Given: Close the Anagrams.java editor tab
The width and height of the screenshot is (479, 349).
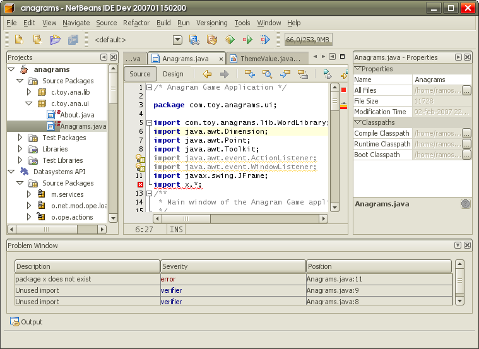Looking at the screenshot, I should pyautogui.click(x=221, y=59).
